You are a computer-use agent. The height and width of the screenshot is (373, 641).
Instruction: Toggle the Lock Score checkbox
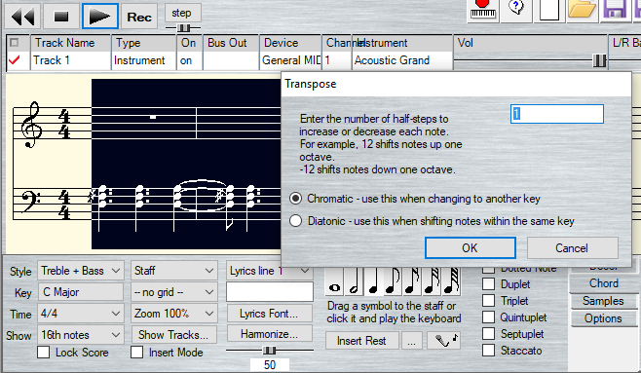coord(43,353)
